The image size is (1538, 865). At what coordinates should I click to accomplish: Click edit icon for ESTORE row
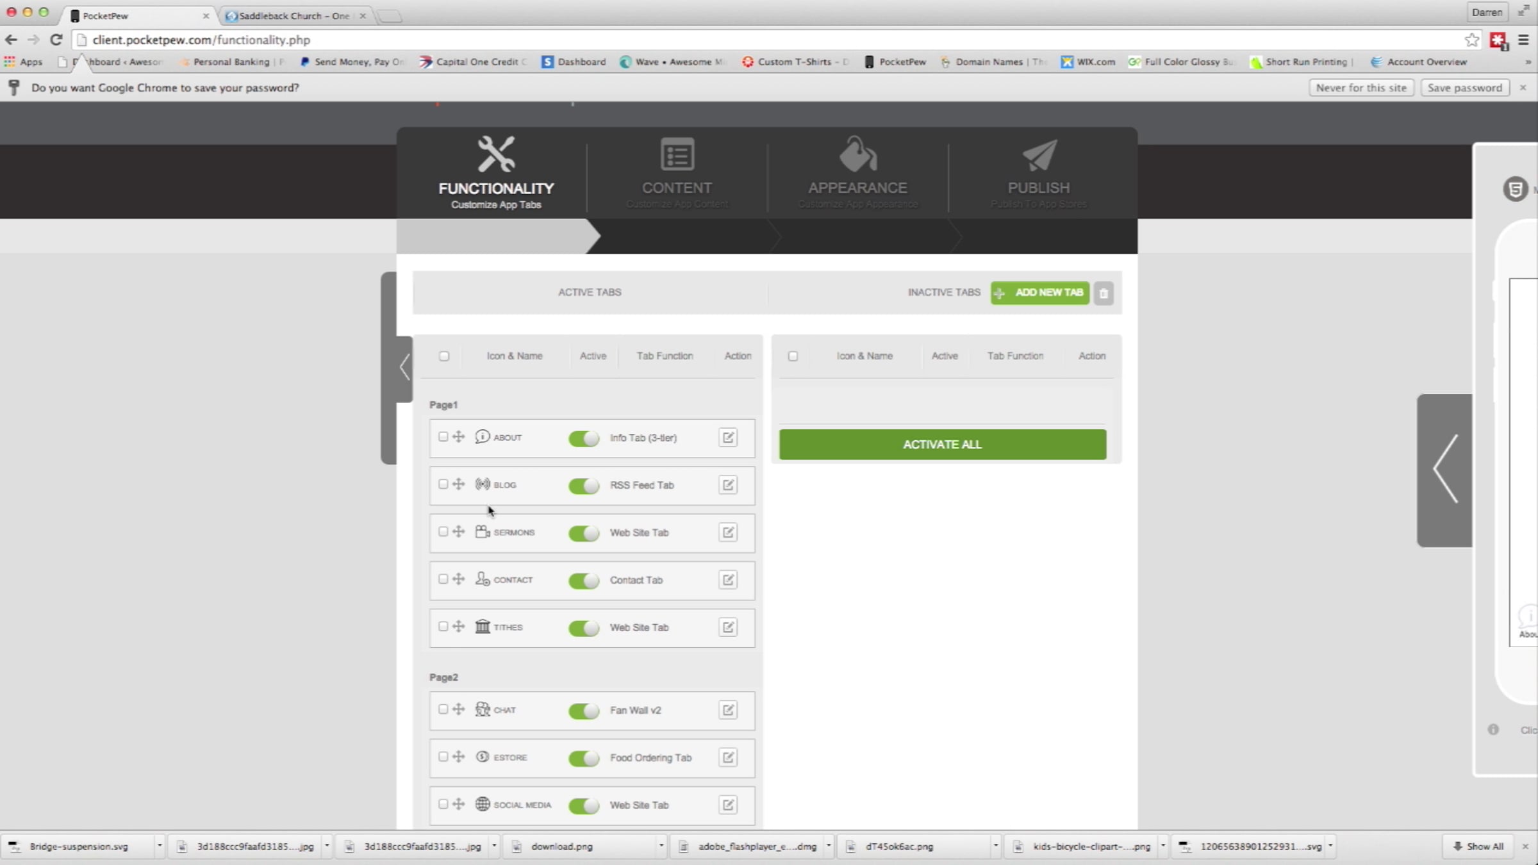[x=728, y=757]
